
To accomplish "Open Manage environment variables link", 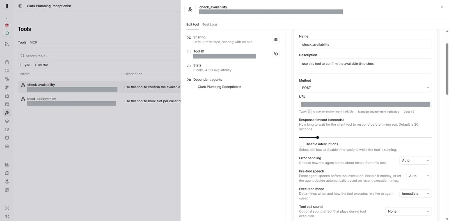I will pyautogui.click(x=378, y=112).
